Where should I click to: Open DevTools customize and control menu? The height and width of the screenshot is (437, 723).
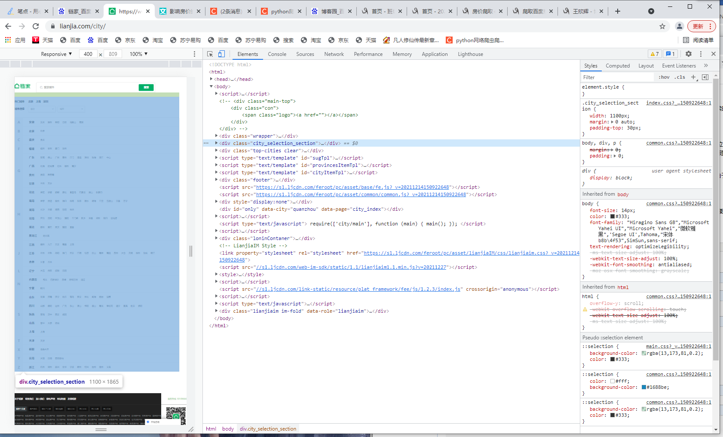[701, 54]
